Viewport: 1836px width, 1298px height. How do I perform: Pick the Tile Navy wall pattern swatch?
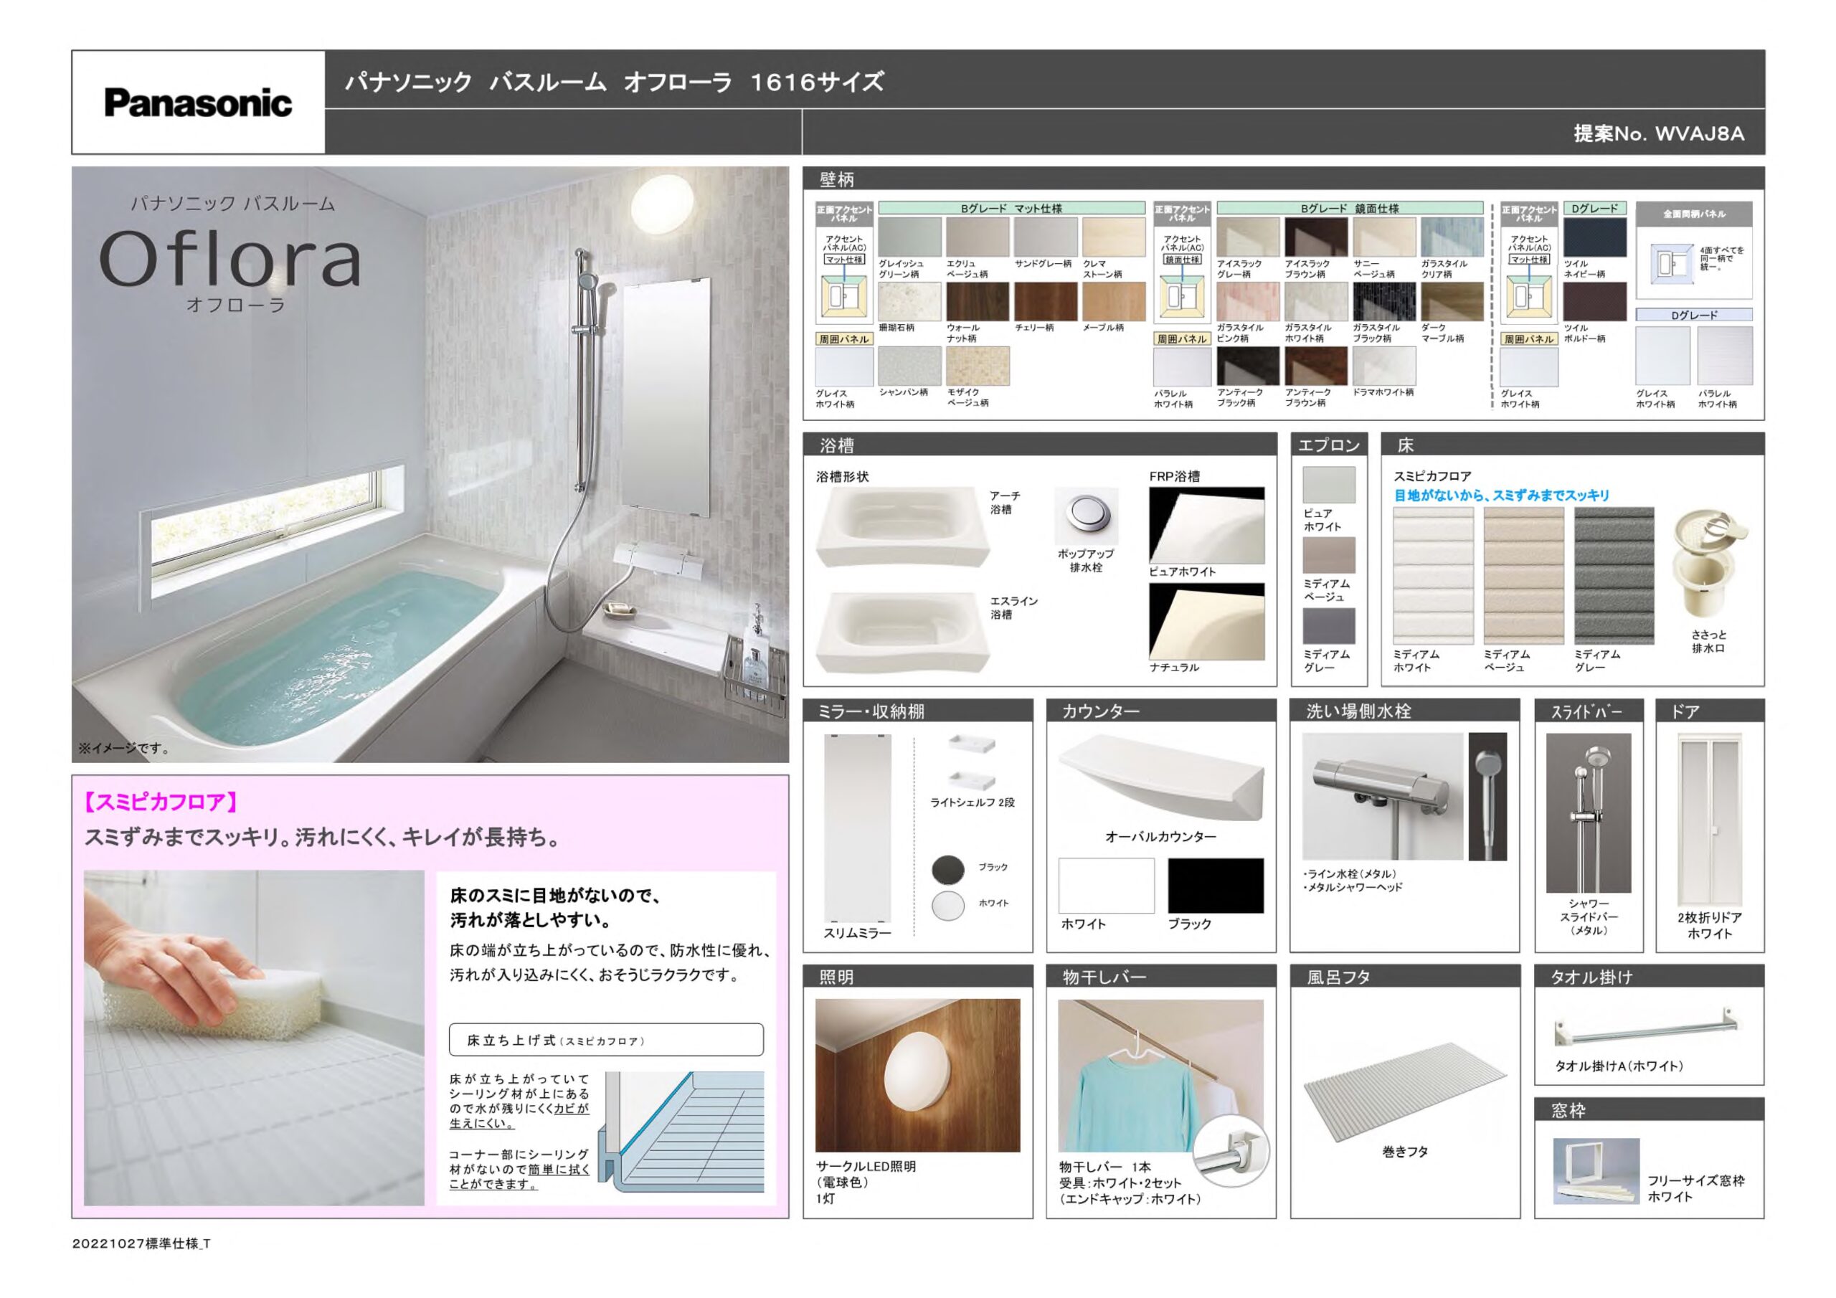(1594, 237)
